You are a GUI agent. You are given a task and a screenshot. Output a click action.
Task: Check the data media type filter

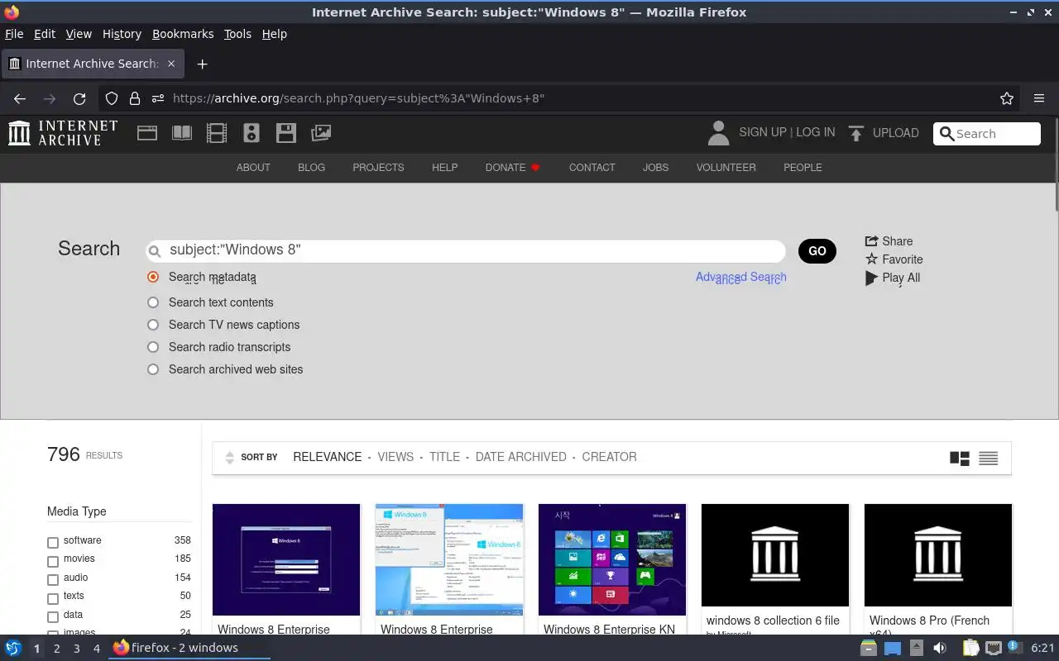point(53,616)
